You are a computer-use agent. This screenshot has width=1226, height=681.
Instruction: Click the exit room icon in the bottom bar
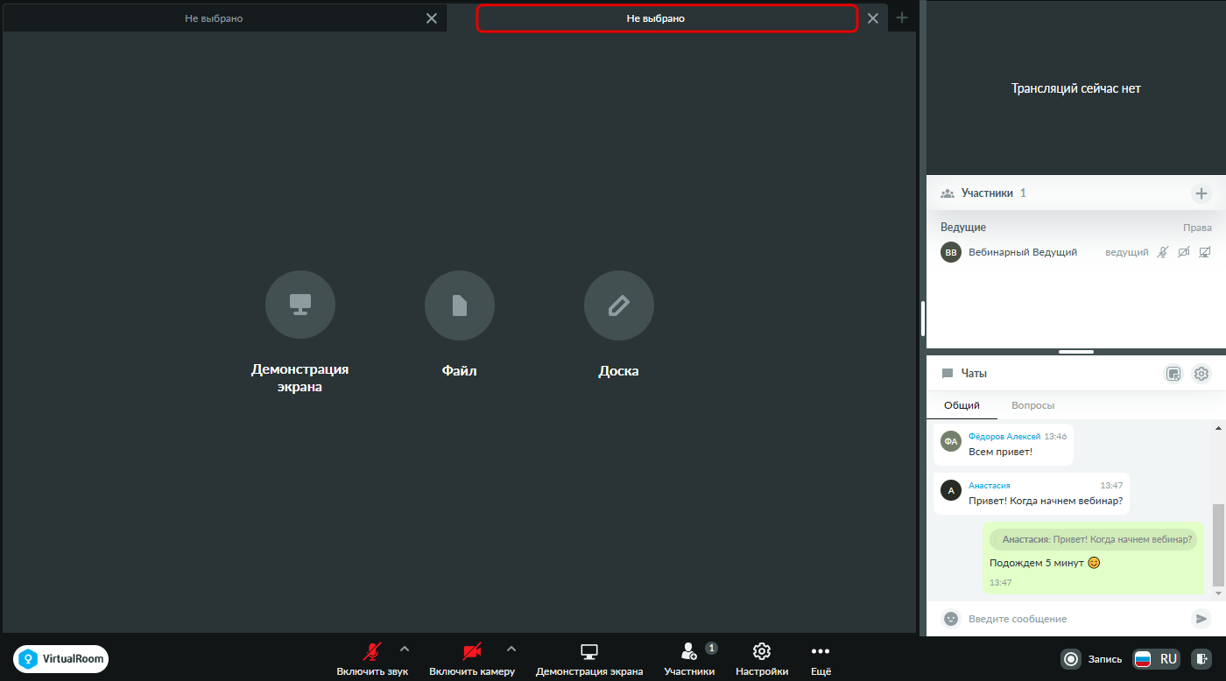coord(1202,658)
